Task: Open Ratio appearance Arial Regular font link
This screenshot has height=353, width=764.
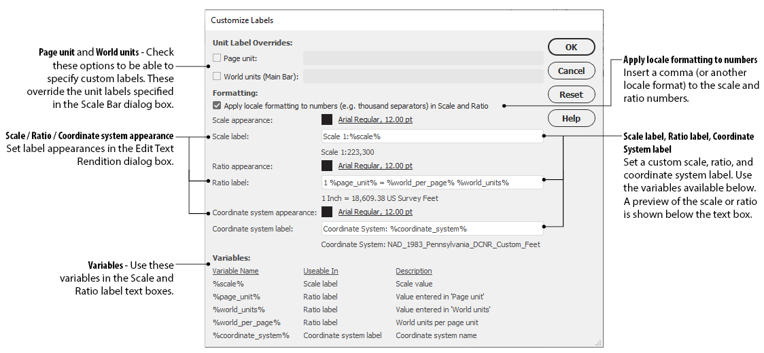Action: click(375, 166)
